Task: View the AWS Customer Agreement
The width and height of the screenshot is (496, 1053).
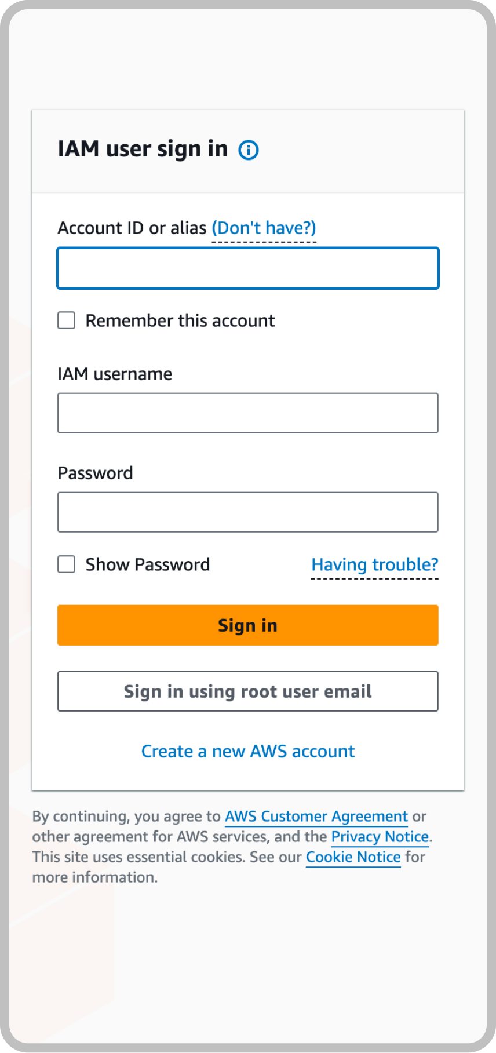Action: click(x=316, y=816)
